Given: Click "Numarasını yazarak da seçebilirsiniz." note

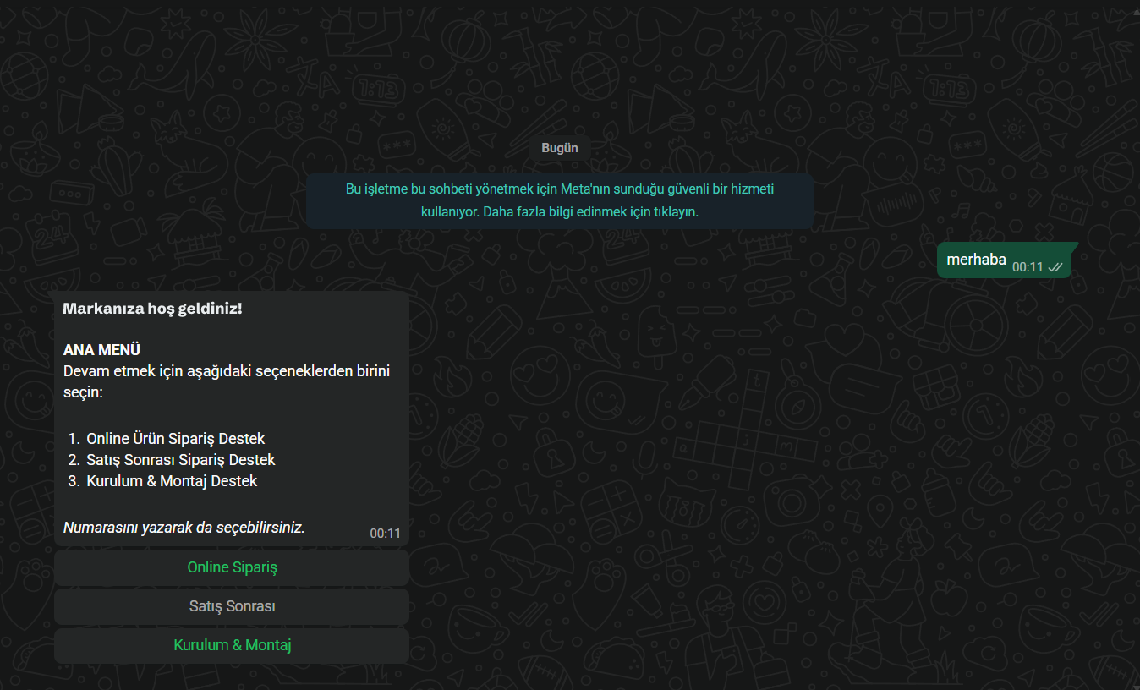Looking at the screenshot, I should [184, 528].
